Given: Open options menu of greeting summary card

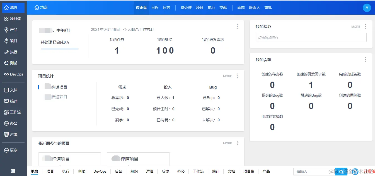Looking at the screenshot, I should point(237,26).
